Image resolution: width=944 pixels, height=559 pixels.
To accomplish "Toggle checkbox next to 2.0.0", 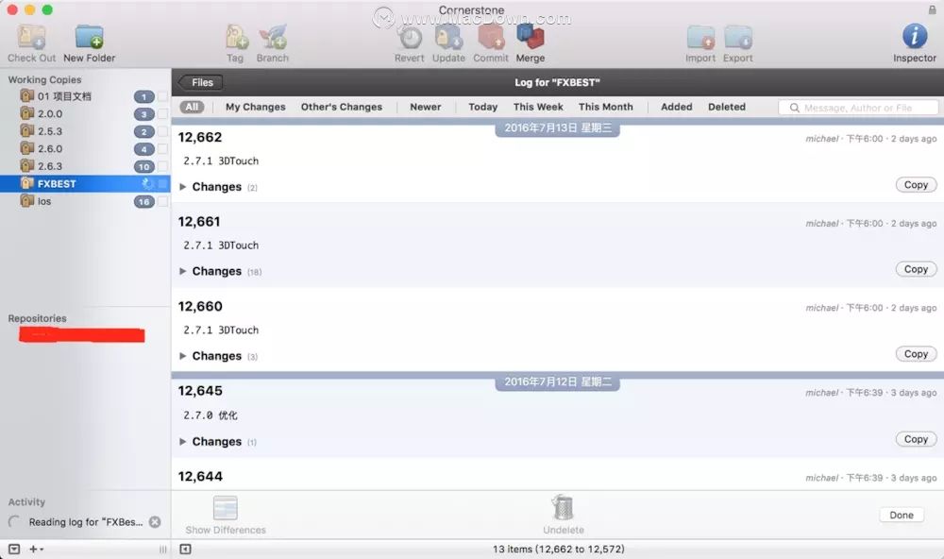I will point(162,114).
